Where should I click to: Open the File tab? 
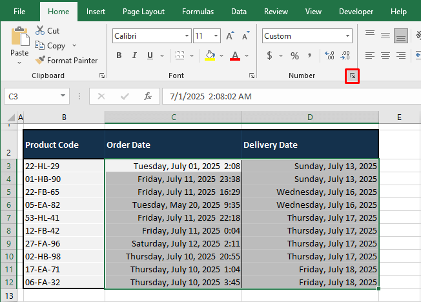point(19,12)
